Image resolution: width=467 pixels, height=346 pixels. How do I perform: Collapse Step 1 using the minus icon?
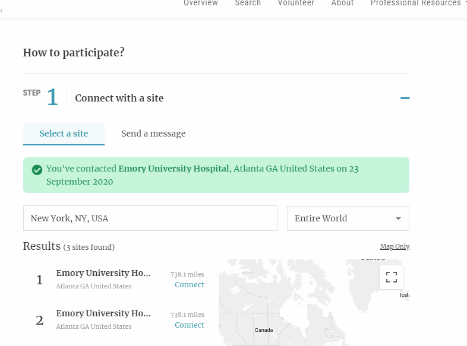coord(405,98)
